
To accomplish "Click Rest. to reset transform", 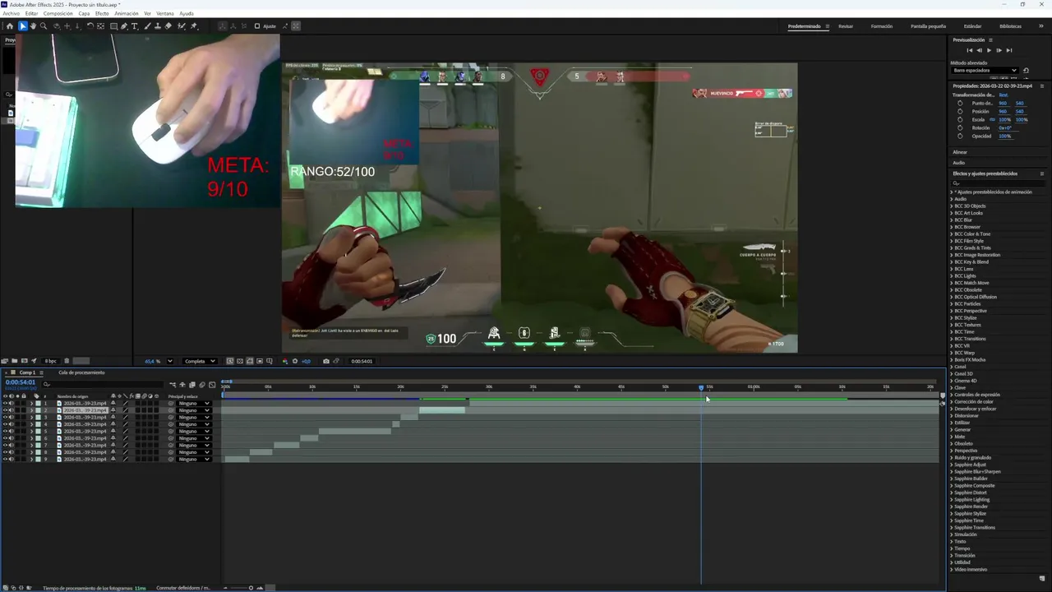I will pyautogui.click(x=1004, y=95).
